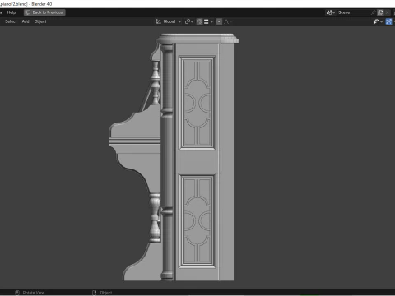Click the Back to Previous button
This screenshot has width=395, height=296.
pyautogui.click(x=44, y=12)
